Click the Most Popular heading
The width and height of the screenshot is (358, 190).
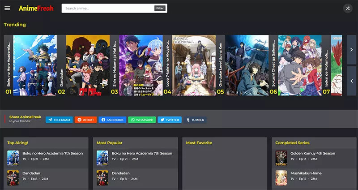110,142
